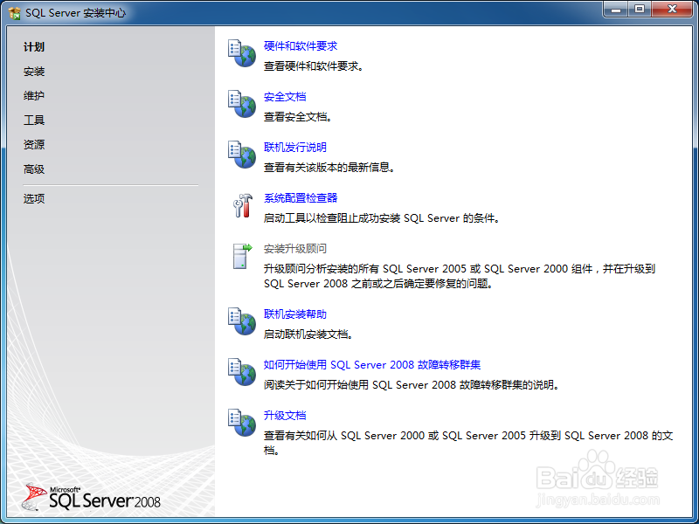Switch to the 安装 section
The height and width of the screenshot is (524, 699).
[x=33, y=71]
